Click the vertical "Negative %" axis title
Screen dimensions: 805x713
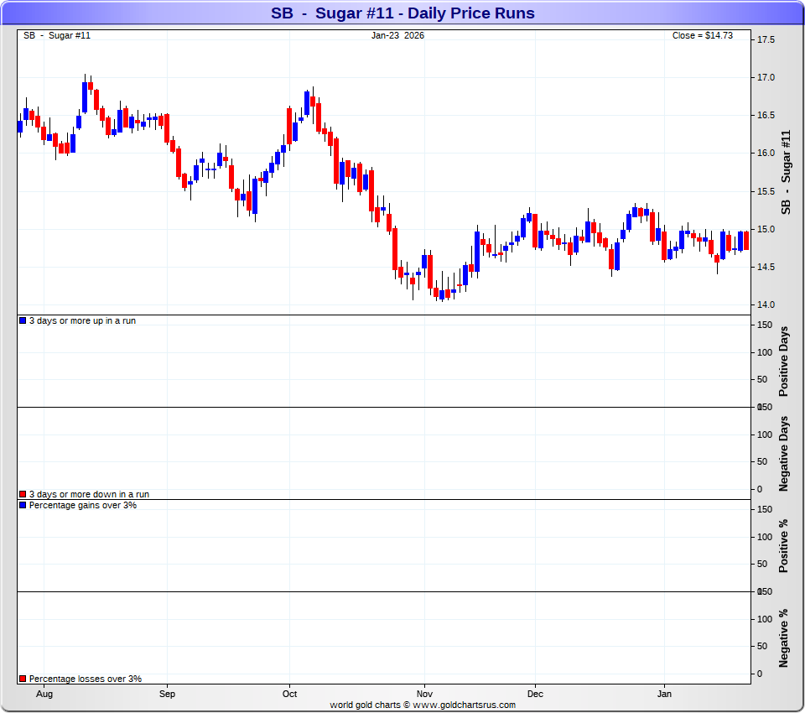click(x=784, y=638)
